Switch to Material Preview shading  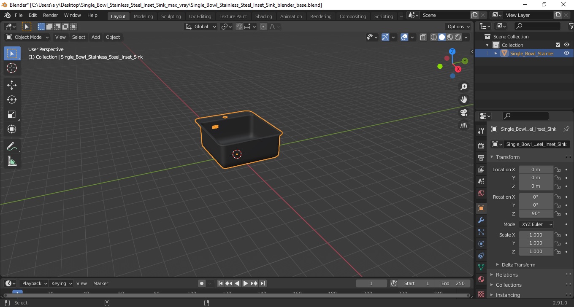tap(450, 37)
